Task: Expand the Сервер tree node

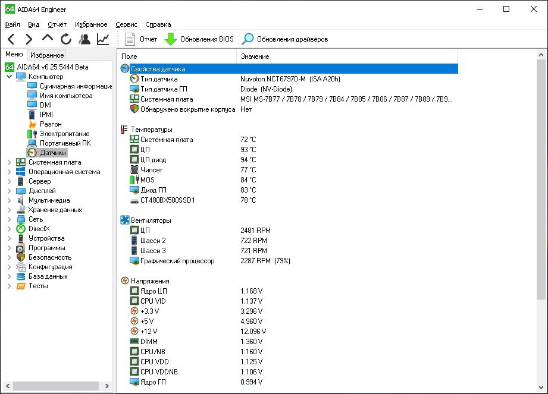Action: [x=10, y=181]
